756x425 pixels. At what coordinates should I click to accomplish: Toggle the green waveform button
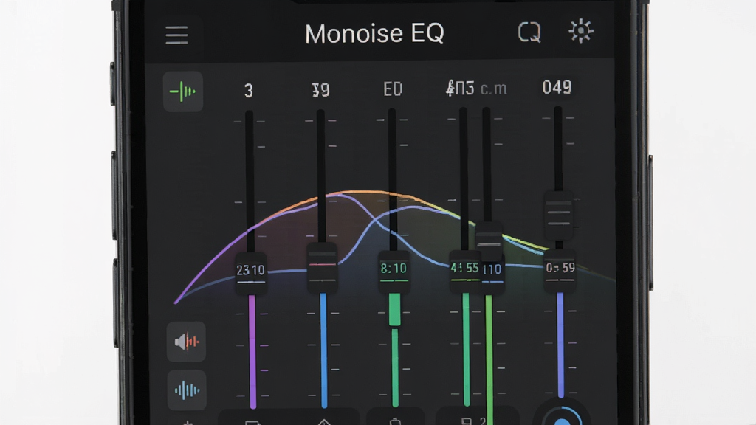(x=183, y=91)
